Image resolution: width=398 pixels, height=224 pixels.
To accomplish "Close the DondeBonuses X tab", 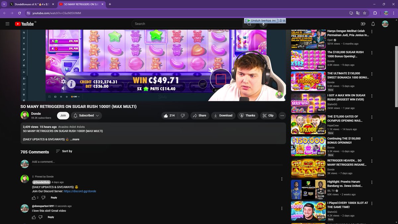I will pyautogui.click(x=53, y=4).
